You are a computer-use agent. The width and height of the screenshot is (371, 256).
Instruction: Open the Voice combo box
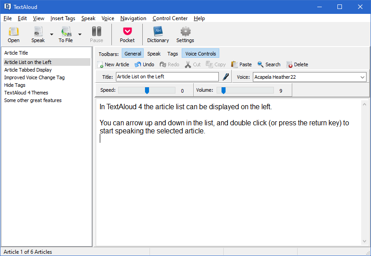click(x=362, y=77)
